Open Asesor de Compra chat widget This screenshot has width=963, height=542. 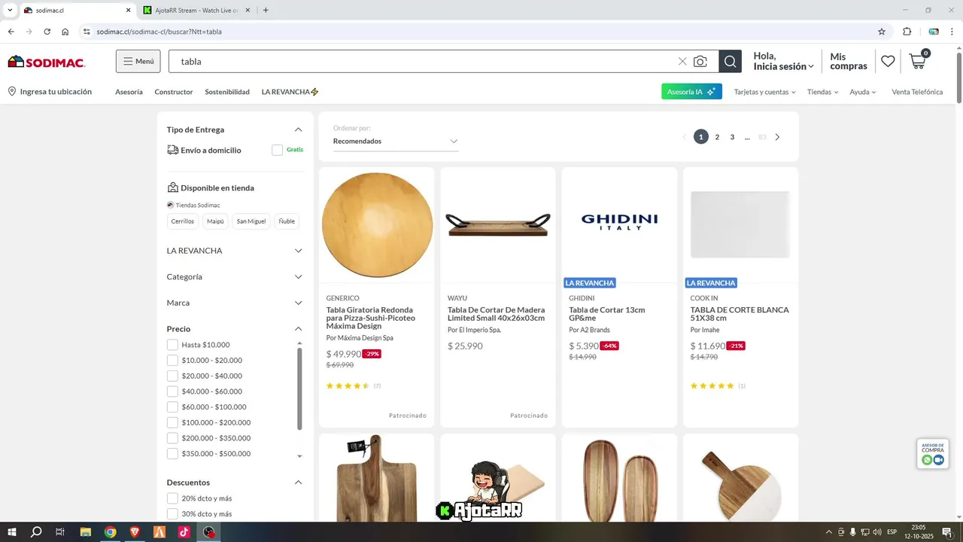point(933,454)
